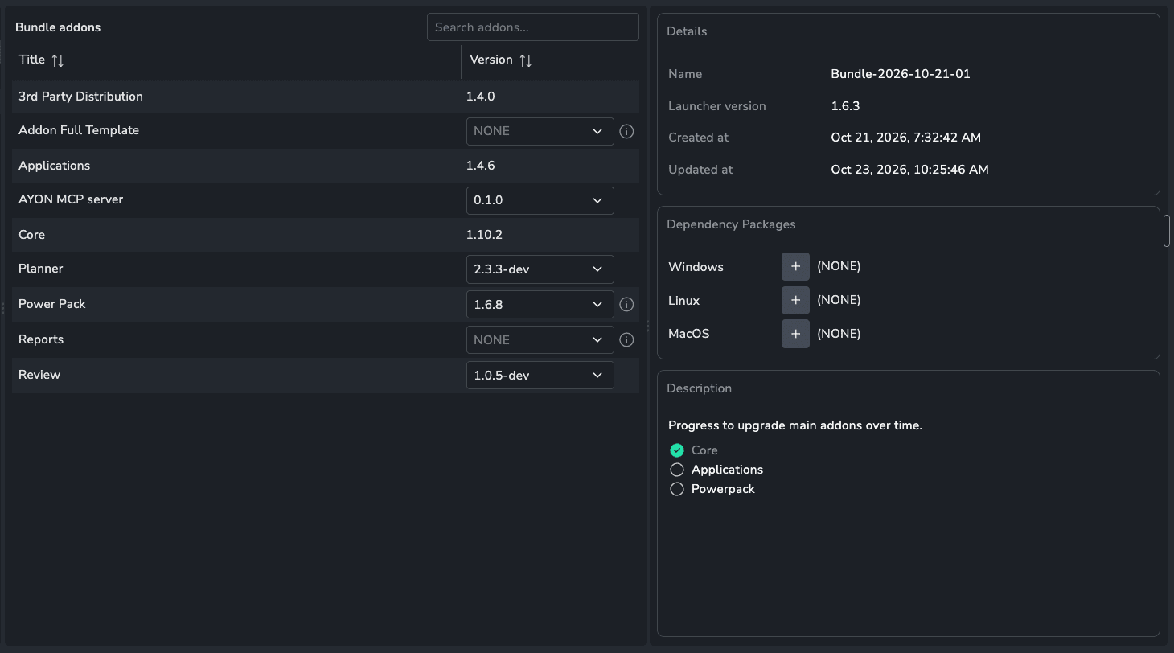The height and width of the screenshot is (653, 1174).
Task: Click the info icon beside Addon Full Template
Action: [627, 131]
